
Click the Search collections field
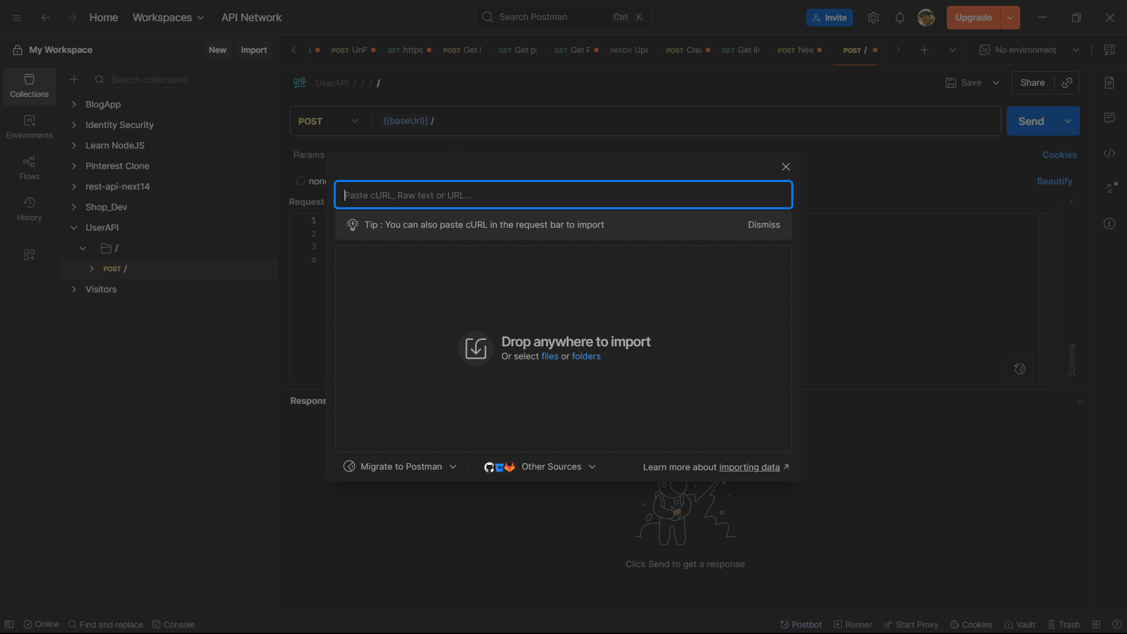tap(180, 79)
